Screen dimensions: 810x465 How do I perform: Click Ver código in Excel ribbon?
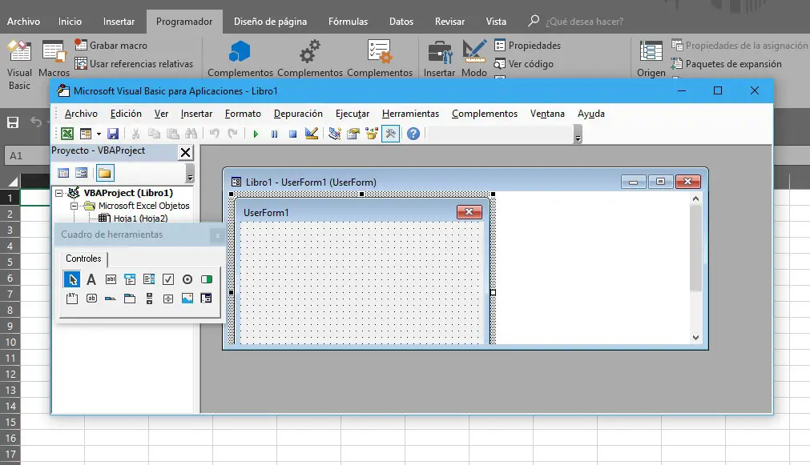click(524, 64)
